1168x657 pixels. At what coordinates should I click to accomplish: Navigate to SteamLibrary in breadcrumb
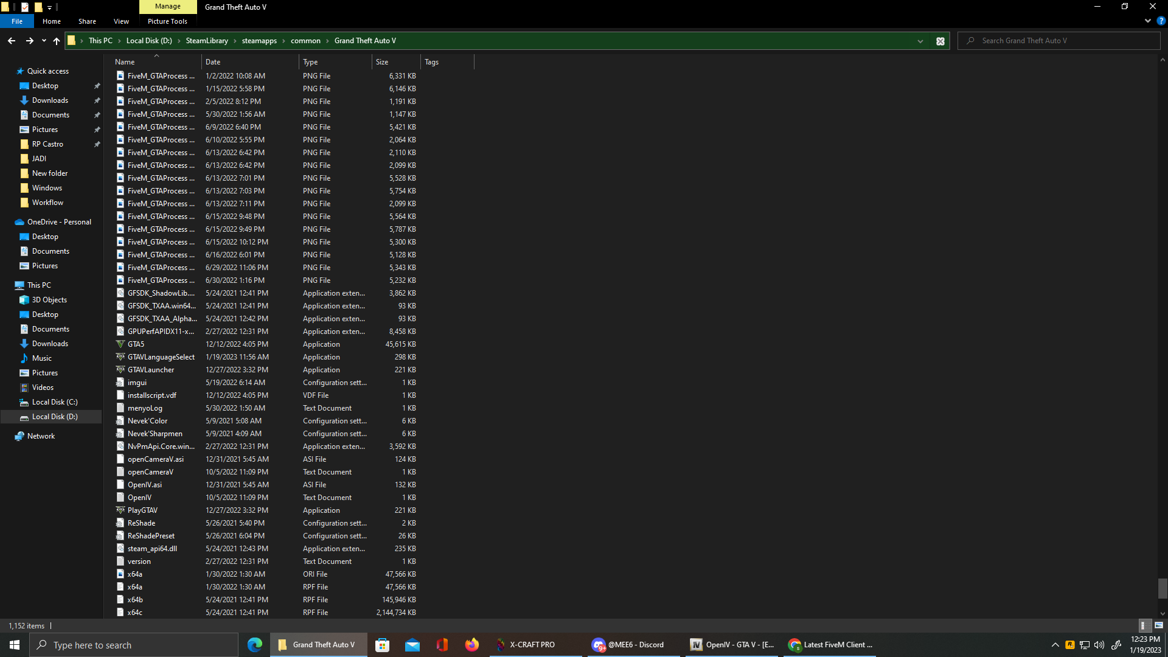[207, 41]
